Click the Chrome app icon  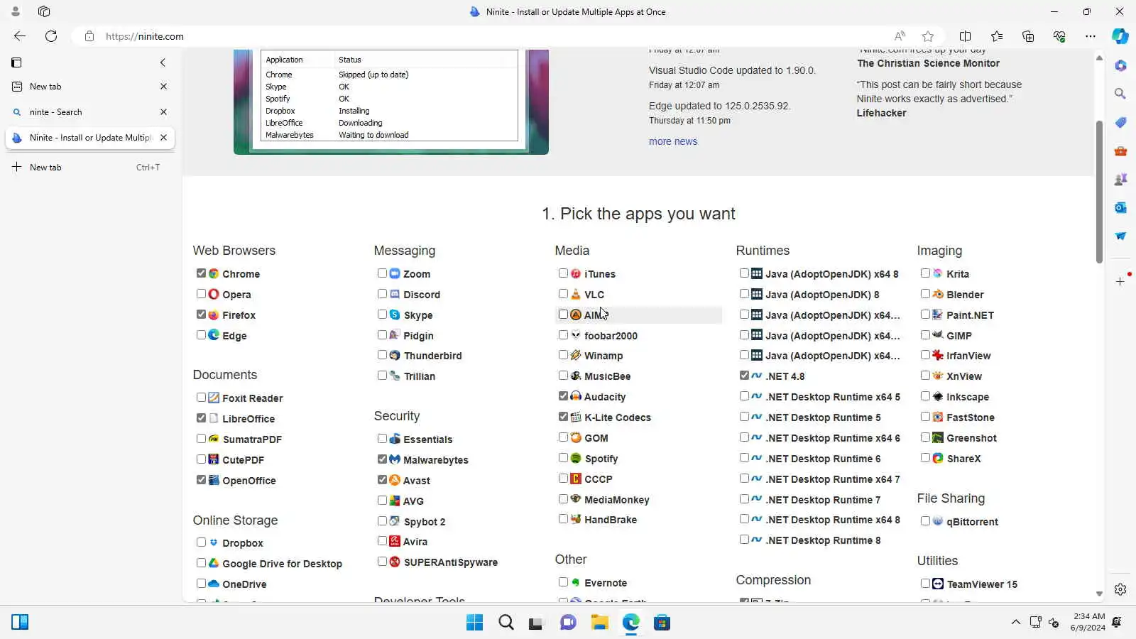214,273
